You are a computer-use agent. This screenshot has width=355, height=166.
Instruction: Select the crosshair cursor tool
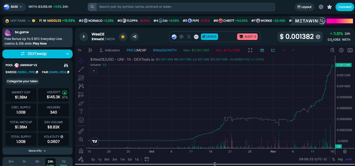tap(81, 61)
